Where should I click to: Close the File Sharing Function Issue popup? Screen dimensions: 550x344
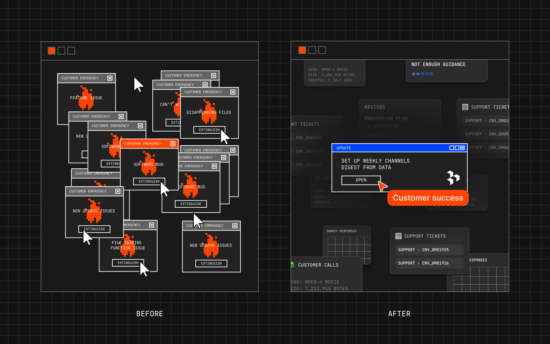pos(151,225)
